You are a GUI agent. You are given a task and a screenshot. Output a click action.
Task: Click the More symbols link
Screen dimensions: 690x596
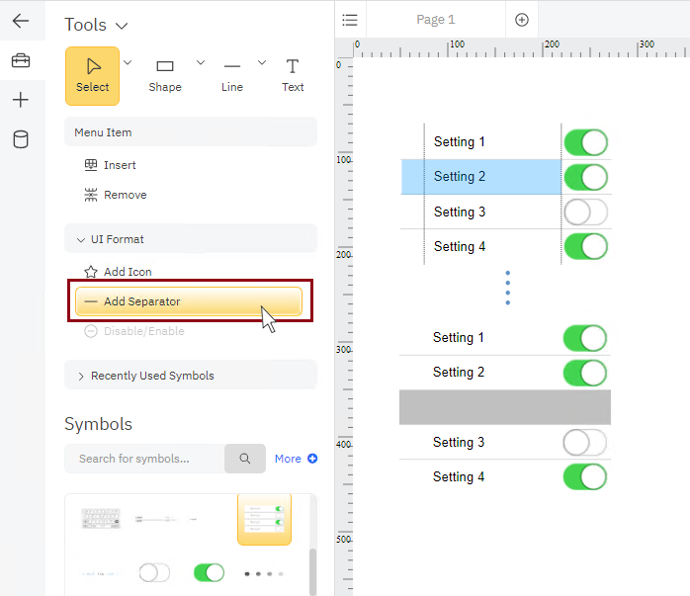point(296,459)
